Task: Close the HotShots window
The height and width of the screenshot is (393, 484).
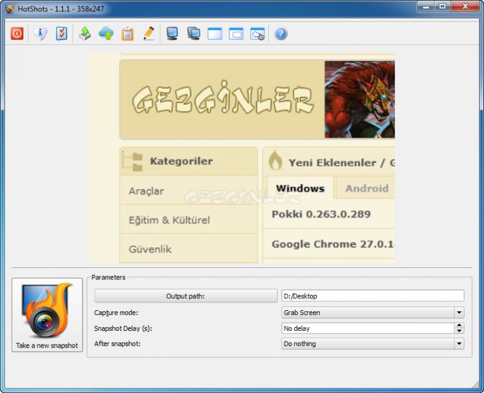Action: (x=466, y=6)
